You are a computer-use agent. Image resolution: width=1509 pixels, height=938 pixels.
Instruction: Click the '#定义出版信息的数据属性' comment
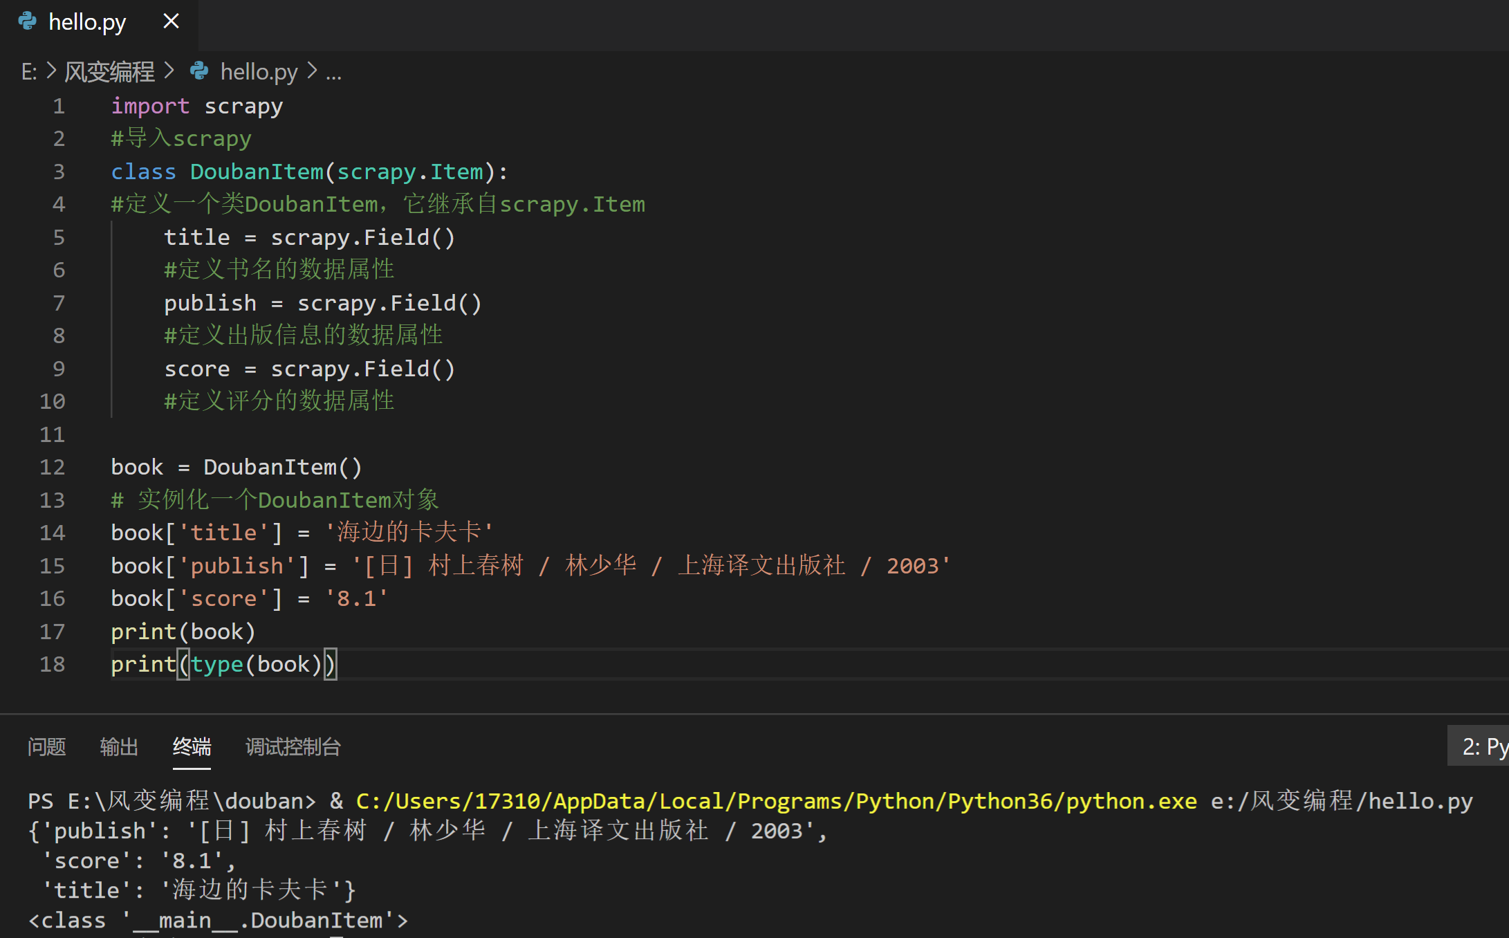click(304, 335)
